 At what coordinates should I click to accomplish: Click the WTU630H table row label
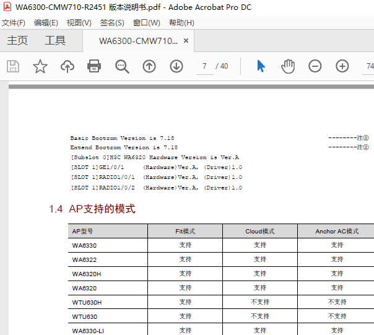click(87, 303)
